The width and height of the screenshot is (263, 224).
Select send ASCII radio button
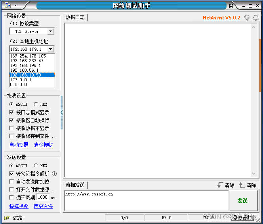pyautogui.click(x=11, y=166)
